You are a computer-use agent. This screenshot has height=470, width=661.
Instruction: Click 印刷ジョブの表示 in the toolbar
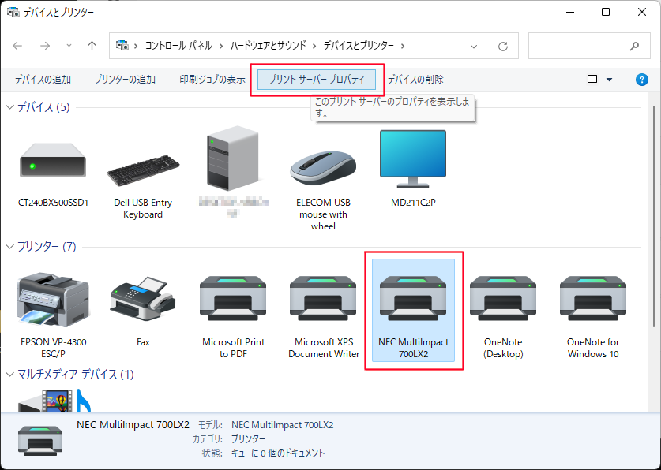[212, 79]
